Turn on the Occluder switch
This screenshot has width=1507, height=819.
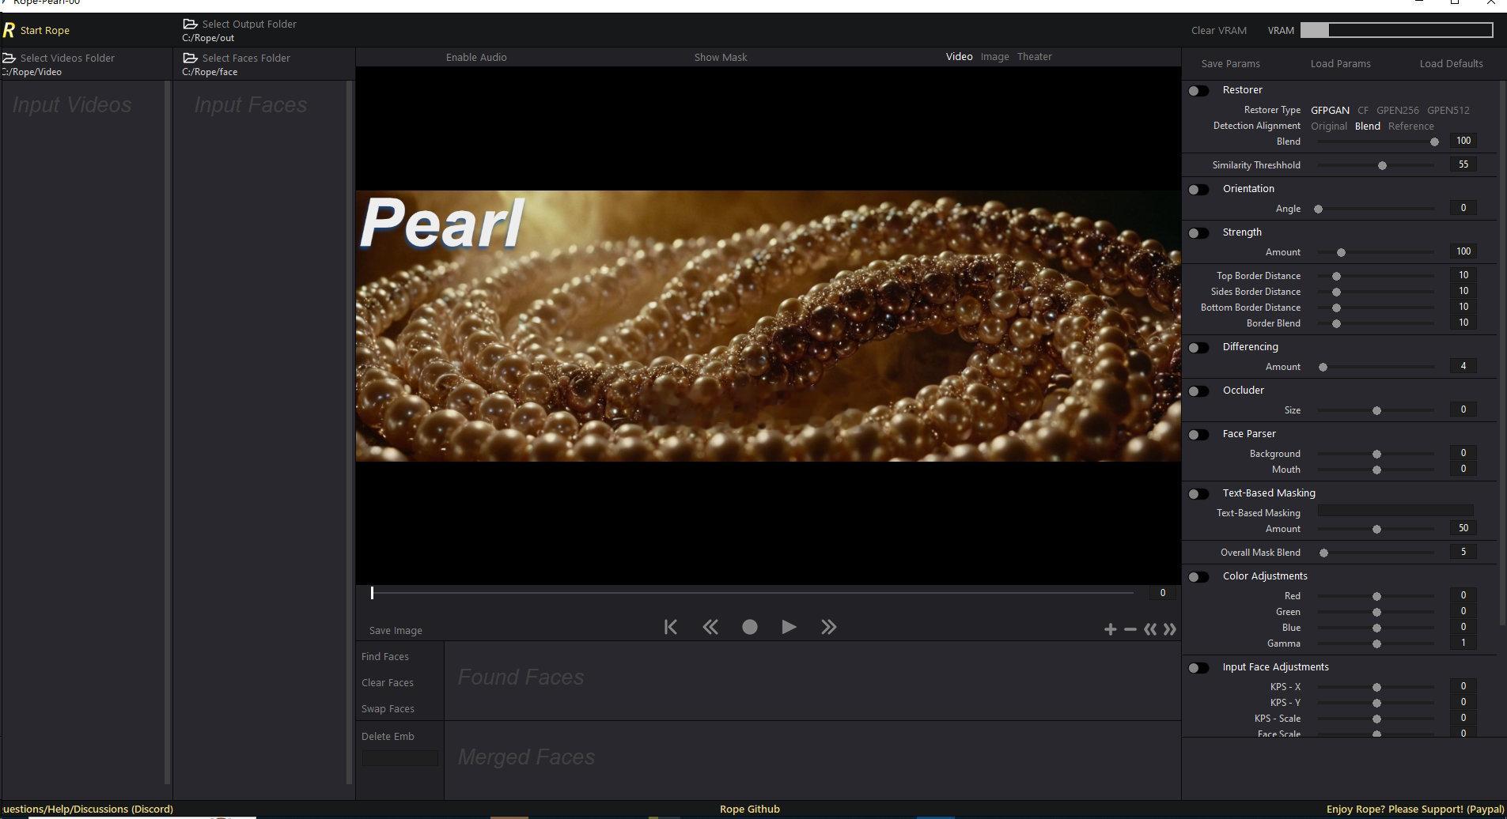(x=1198, y=391)
